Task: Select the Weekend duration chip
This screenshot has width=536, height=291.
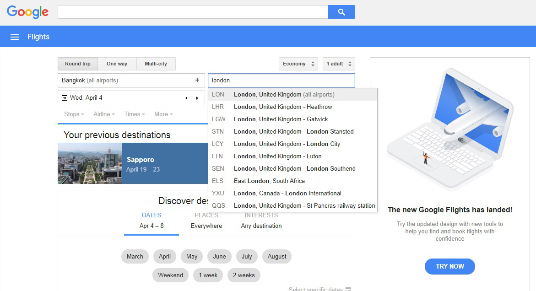Action: [x=171, y=275]
